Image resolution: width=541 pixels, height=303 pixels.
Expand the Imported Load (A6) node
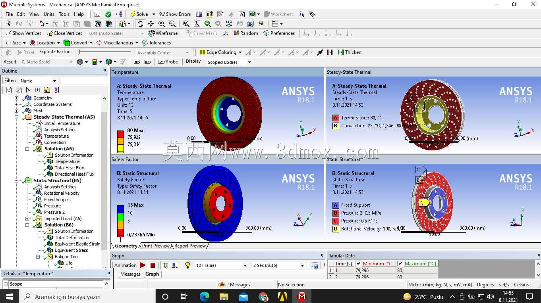[27, 219]
